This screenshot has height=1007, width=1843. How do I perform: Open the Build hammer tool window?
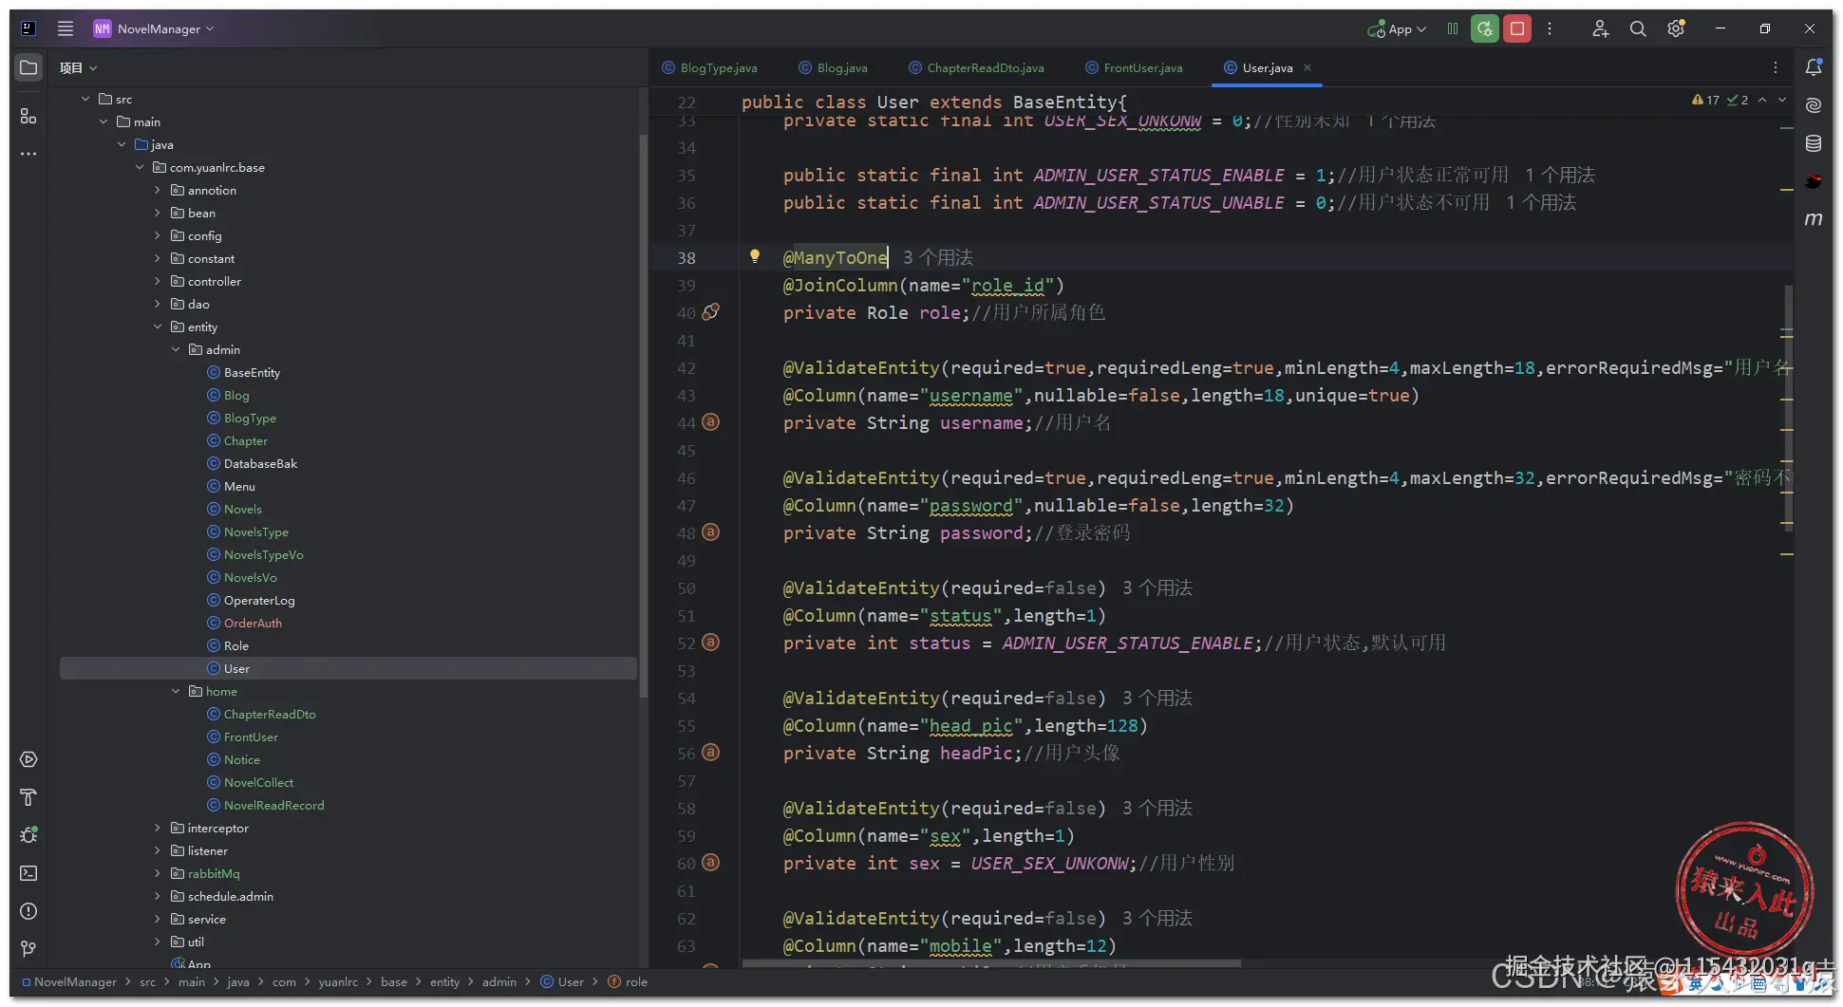(28, 797)
